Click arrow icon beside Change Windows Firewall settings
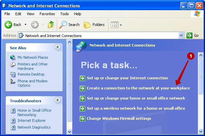 [82, 119]
